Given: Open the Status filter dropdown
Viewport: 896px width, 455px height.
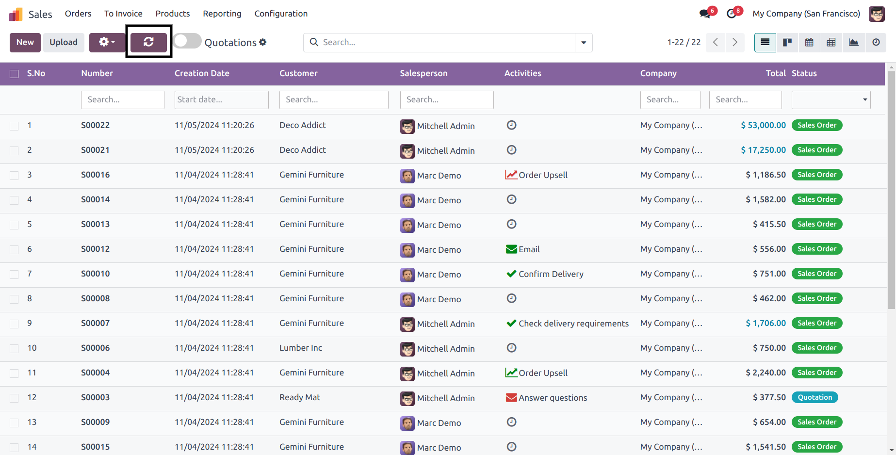Looking at the screenshot, I should (831, 99).
